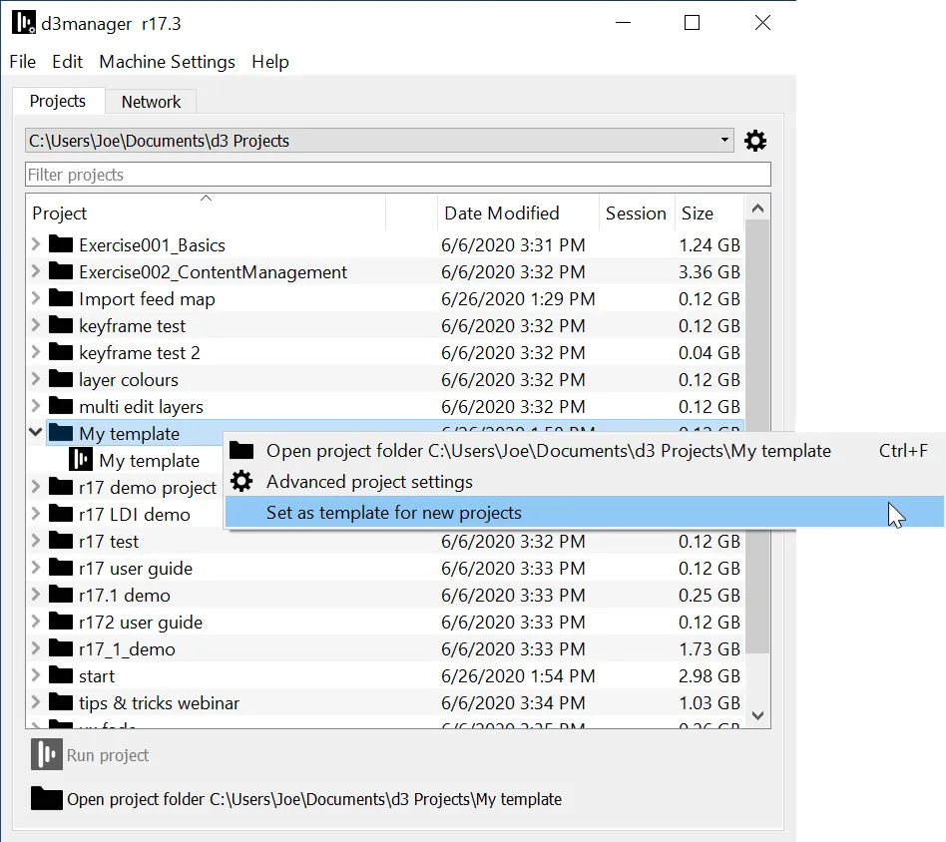Open the project folder link at the bottom
This screenshot has height=842, width=946.
314,799
